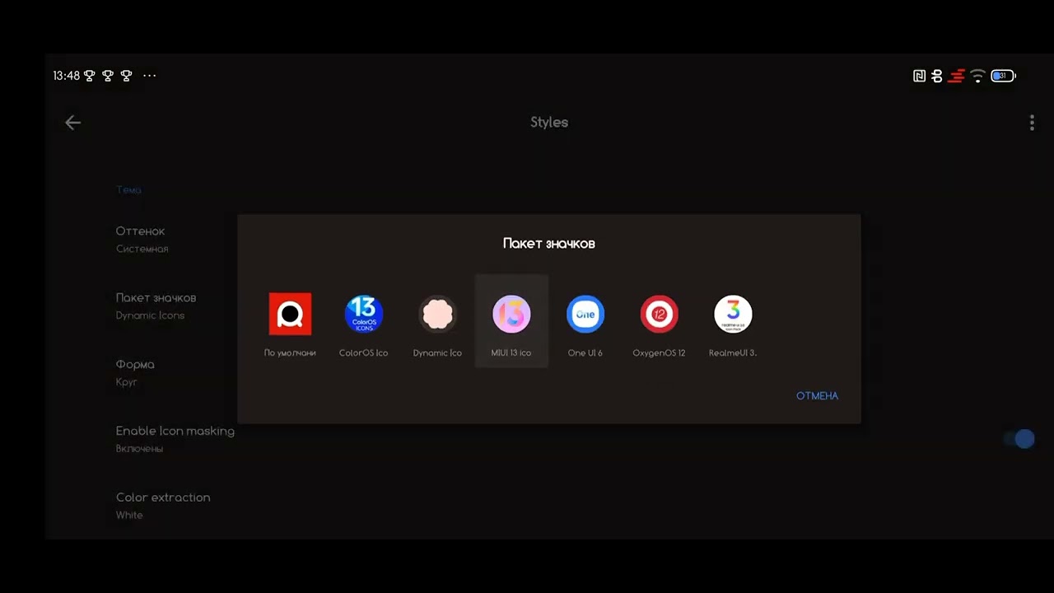Image resolution: width=1054 pixels, height=593 pixels.
Task: Tap the status bar three dots
Action: 149,76
